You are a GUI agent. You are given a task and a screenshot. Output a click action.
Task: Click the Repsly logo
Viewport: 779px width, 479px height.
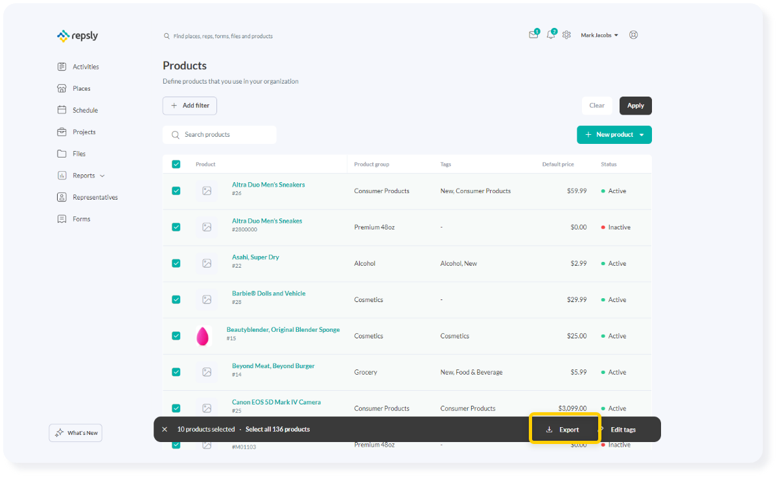coord(77,36)
